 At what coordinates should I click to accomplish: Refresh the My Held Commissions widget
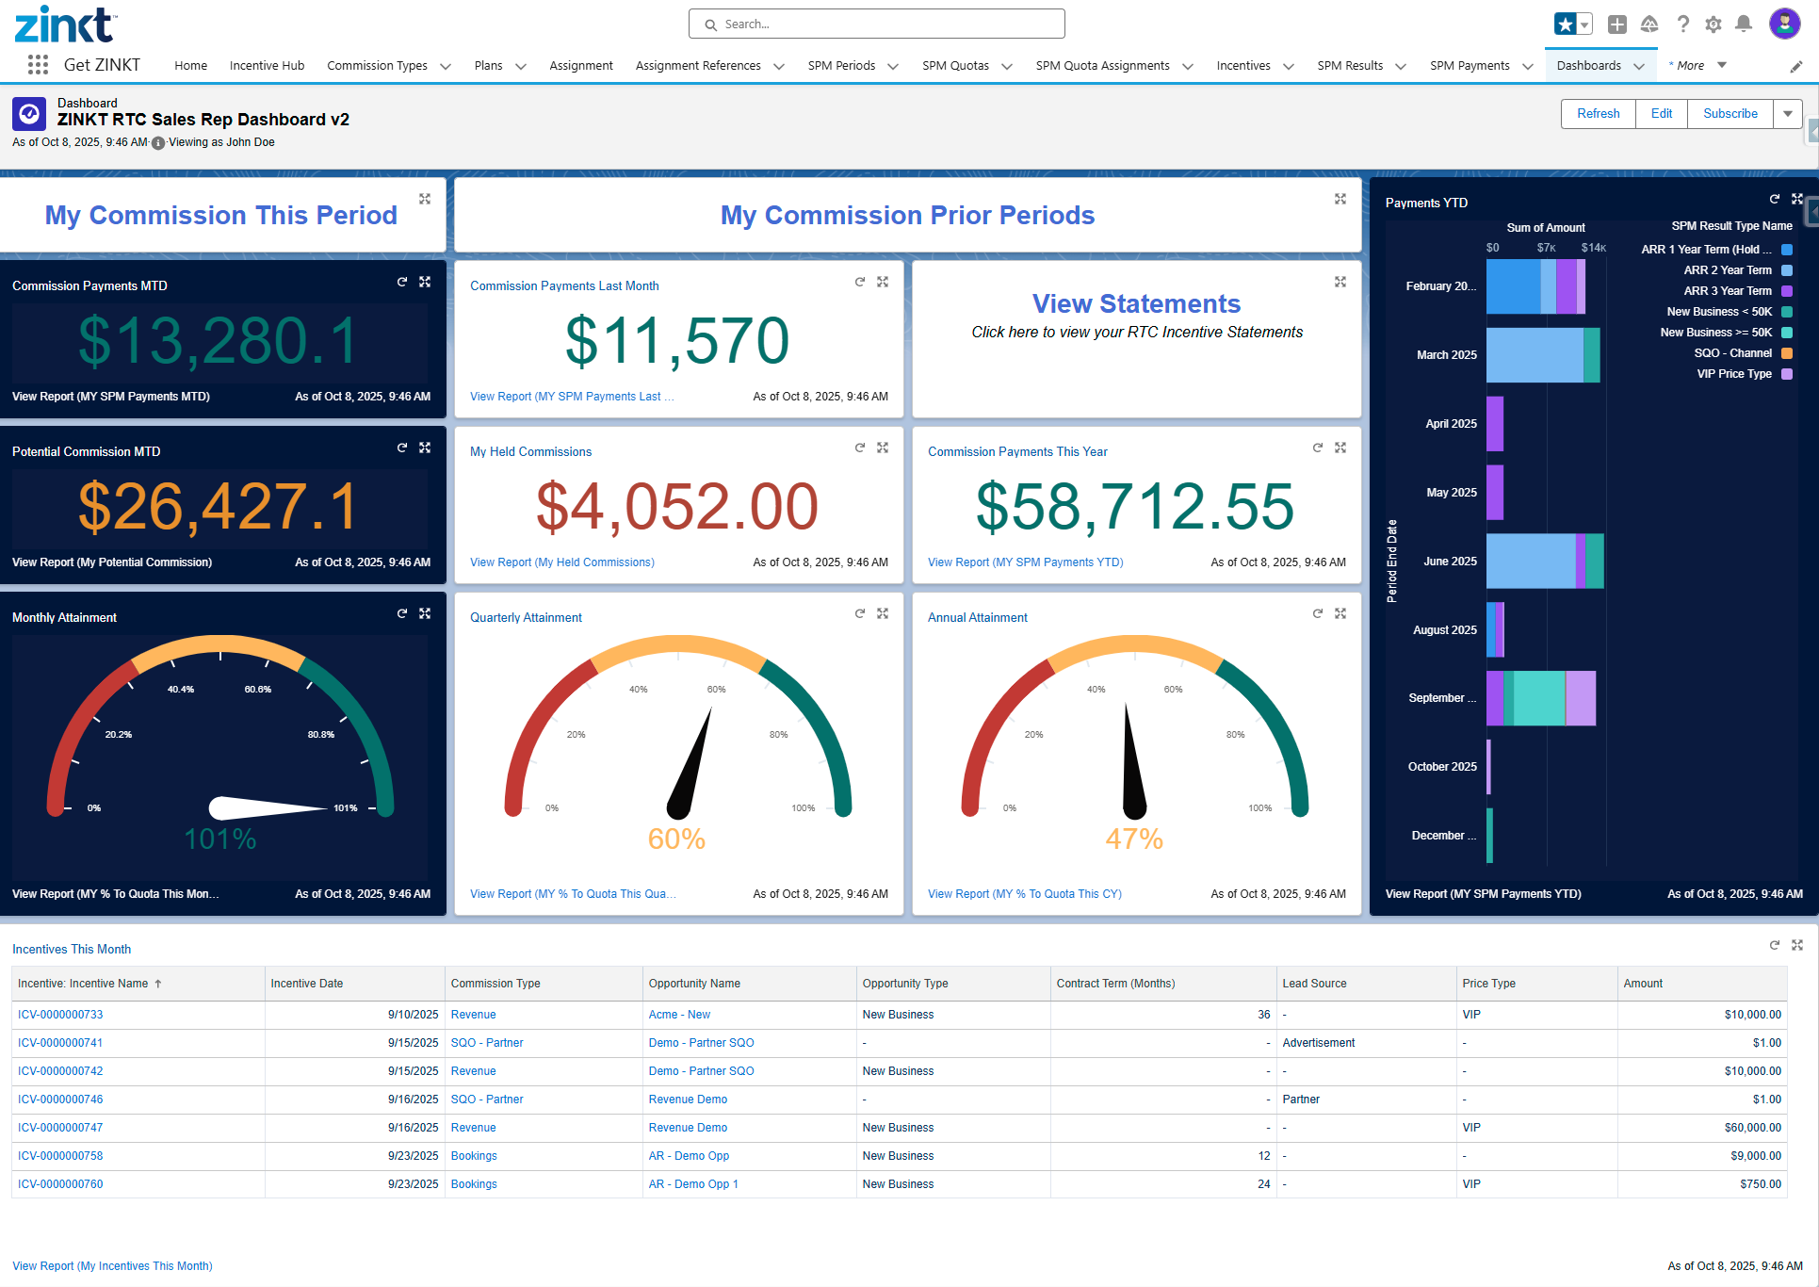pos(859,448)
